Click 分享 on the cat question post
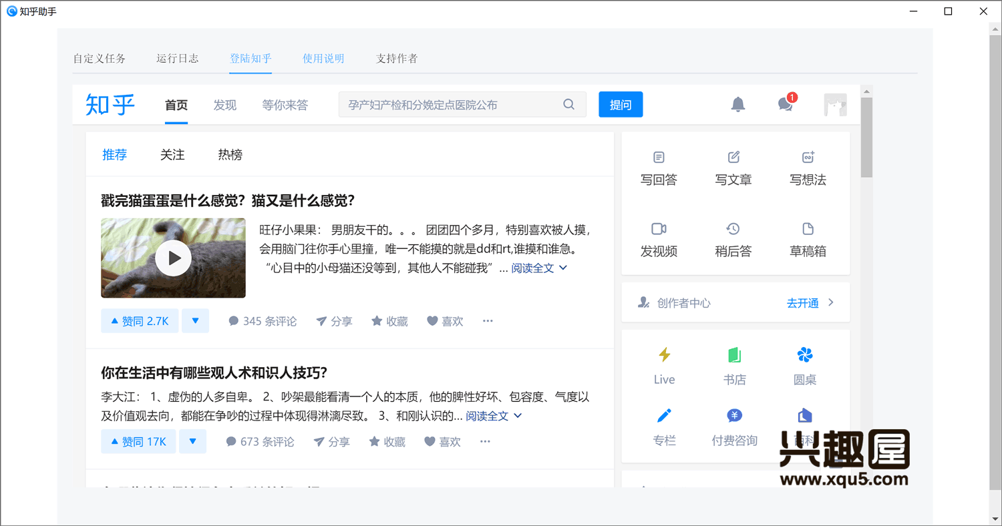The height and width of the screenshot is (526, 1002). [x=334, y=321]
